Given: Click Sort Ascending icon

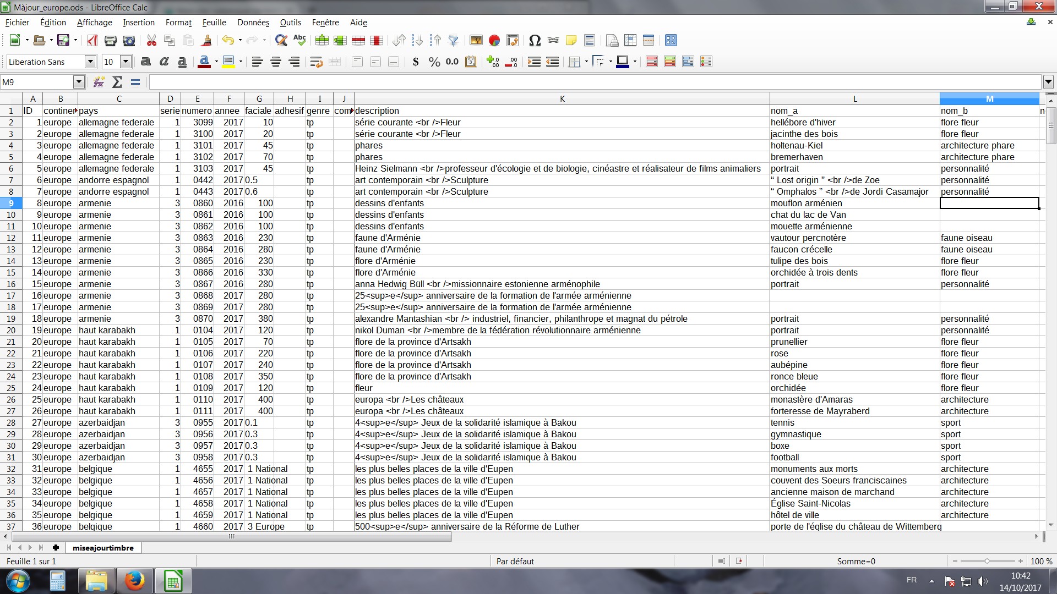Looking at the screenshot, I should (417, 40).
